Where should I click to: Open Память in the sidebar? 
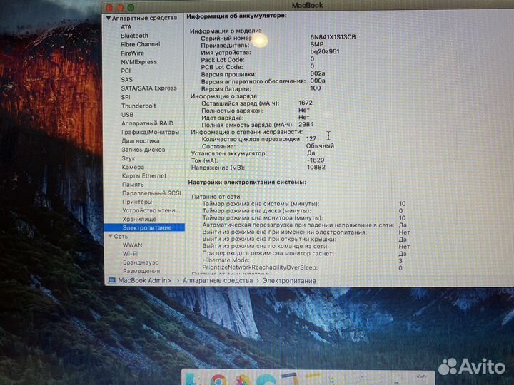click(x=133, y=185)
